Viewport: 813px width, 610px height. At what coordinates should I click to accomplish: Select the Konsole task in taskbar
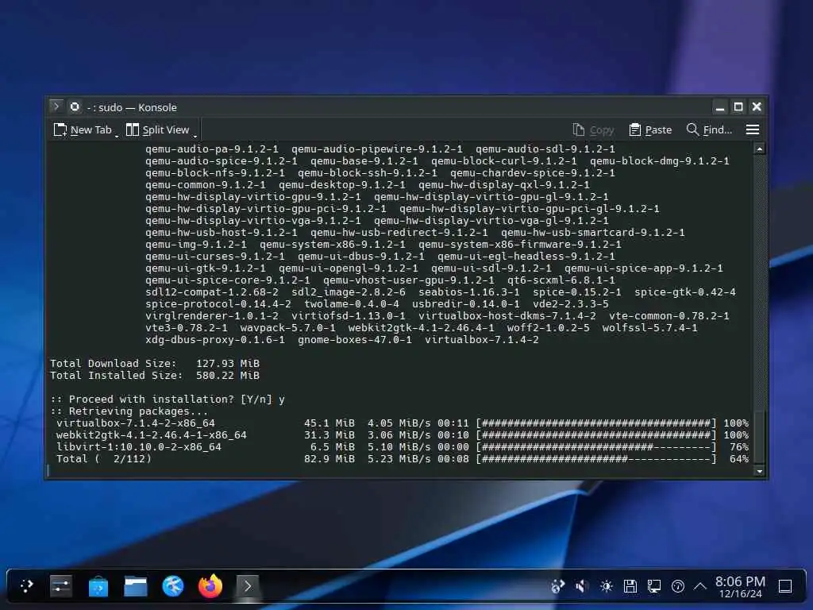(x=248, y=586)
